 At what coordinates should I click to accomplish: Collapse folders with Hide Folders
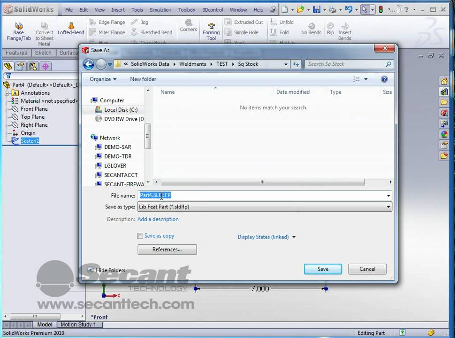tap(106, 270)
